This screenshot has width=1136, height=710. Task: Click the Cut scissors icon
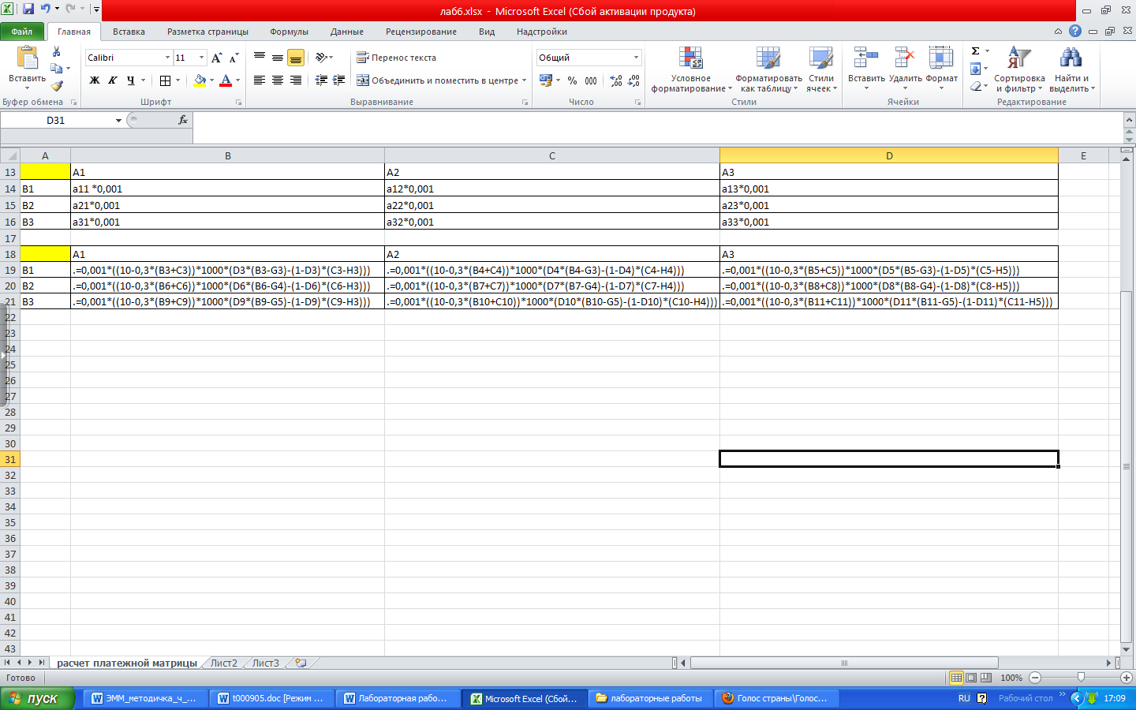(x=56, y=51)
